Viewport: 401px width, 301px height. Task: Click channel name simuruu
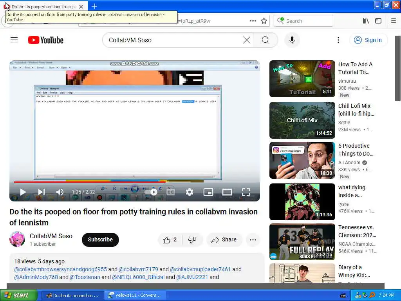347,81
